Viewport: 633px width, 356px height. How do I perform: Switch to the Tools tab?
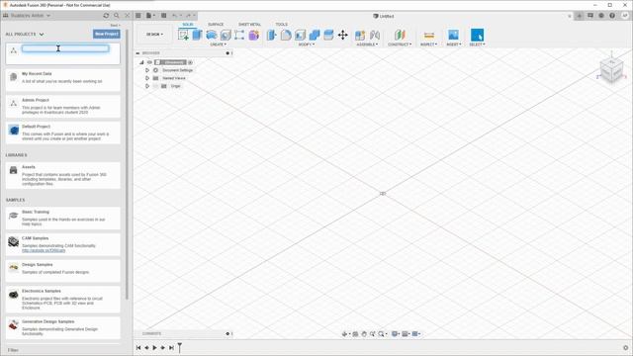[x=281, y=25]
